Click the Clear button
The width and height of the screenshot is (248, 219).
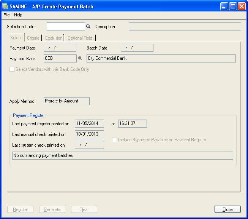pos(84,209)
